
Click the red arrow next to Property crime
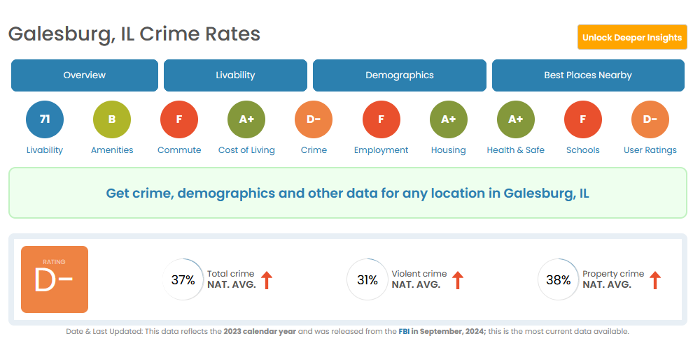point(655,279)
